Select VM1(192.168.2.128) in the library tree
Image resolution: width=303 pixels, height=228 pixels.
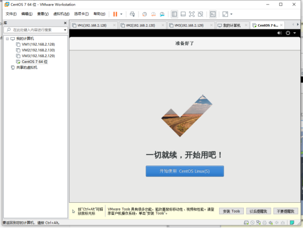pyautogui.click(x=38, y=44)
